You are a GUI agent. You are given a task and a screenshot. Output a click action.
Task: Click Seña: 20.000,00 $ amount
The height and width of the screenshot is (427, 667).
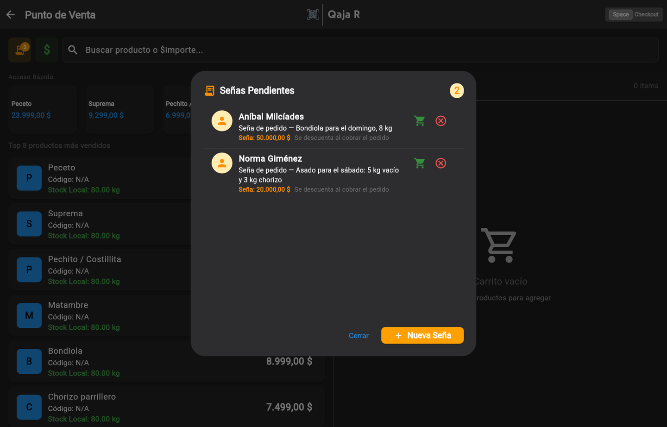(264, 189)
